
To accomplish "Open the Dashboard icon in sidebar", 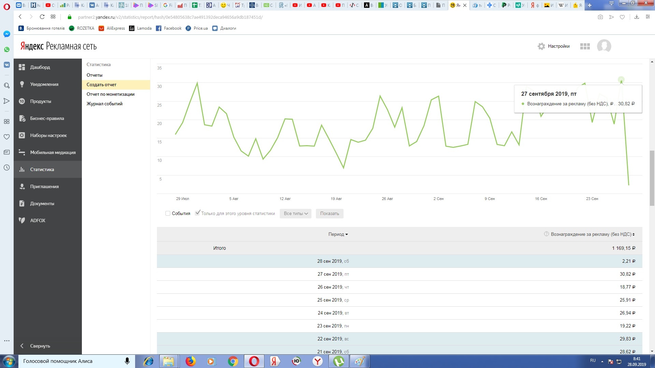I will [22, 67].
